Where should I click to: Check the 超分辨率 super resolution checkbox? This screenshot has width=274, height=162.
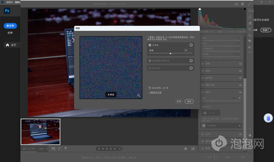(x=150, y=68)
